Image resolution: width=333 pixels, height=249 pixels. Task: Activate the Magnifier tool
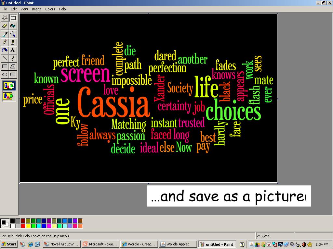click(13, 34)
